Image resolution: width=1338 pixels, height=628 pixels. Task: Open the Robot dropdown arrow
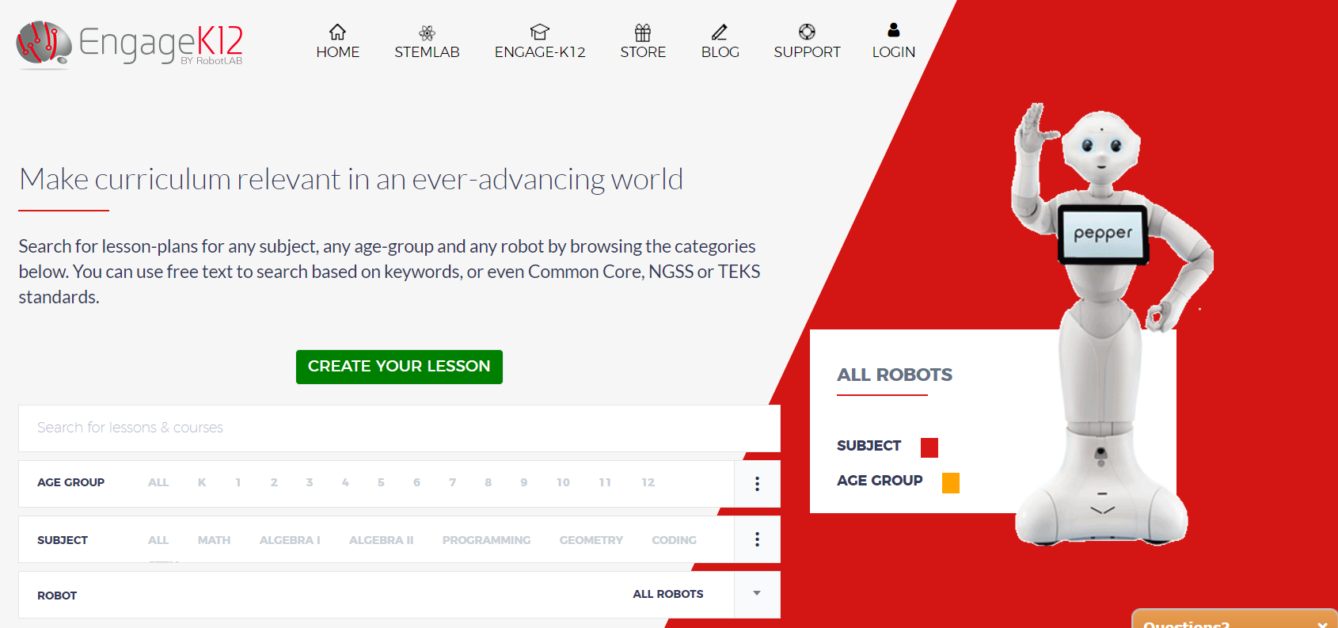point(757,594)
